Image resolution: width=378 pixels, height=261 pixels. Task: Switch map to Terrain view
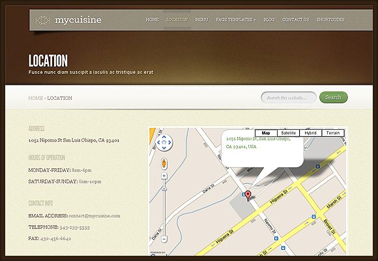click(333, 133)
